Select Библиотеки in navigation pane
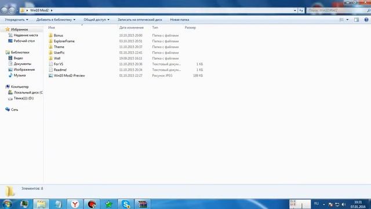Viewport: 371px width, 209px height. 20,52
